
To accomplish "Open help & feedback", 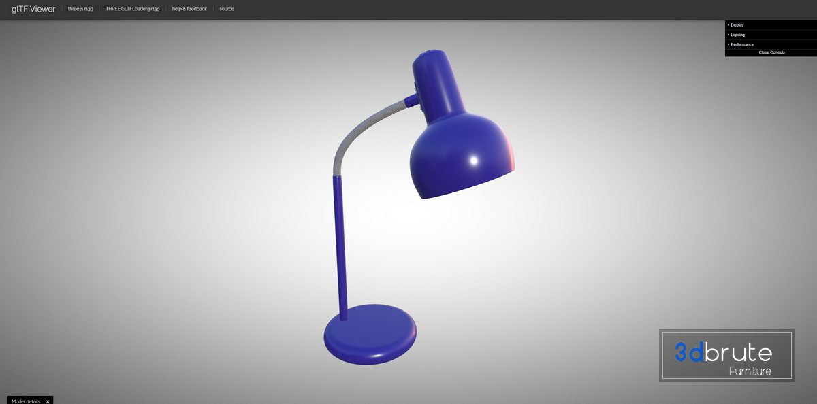I will click(189, 9).
